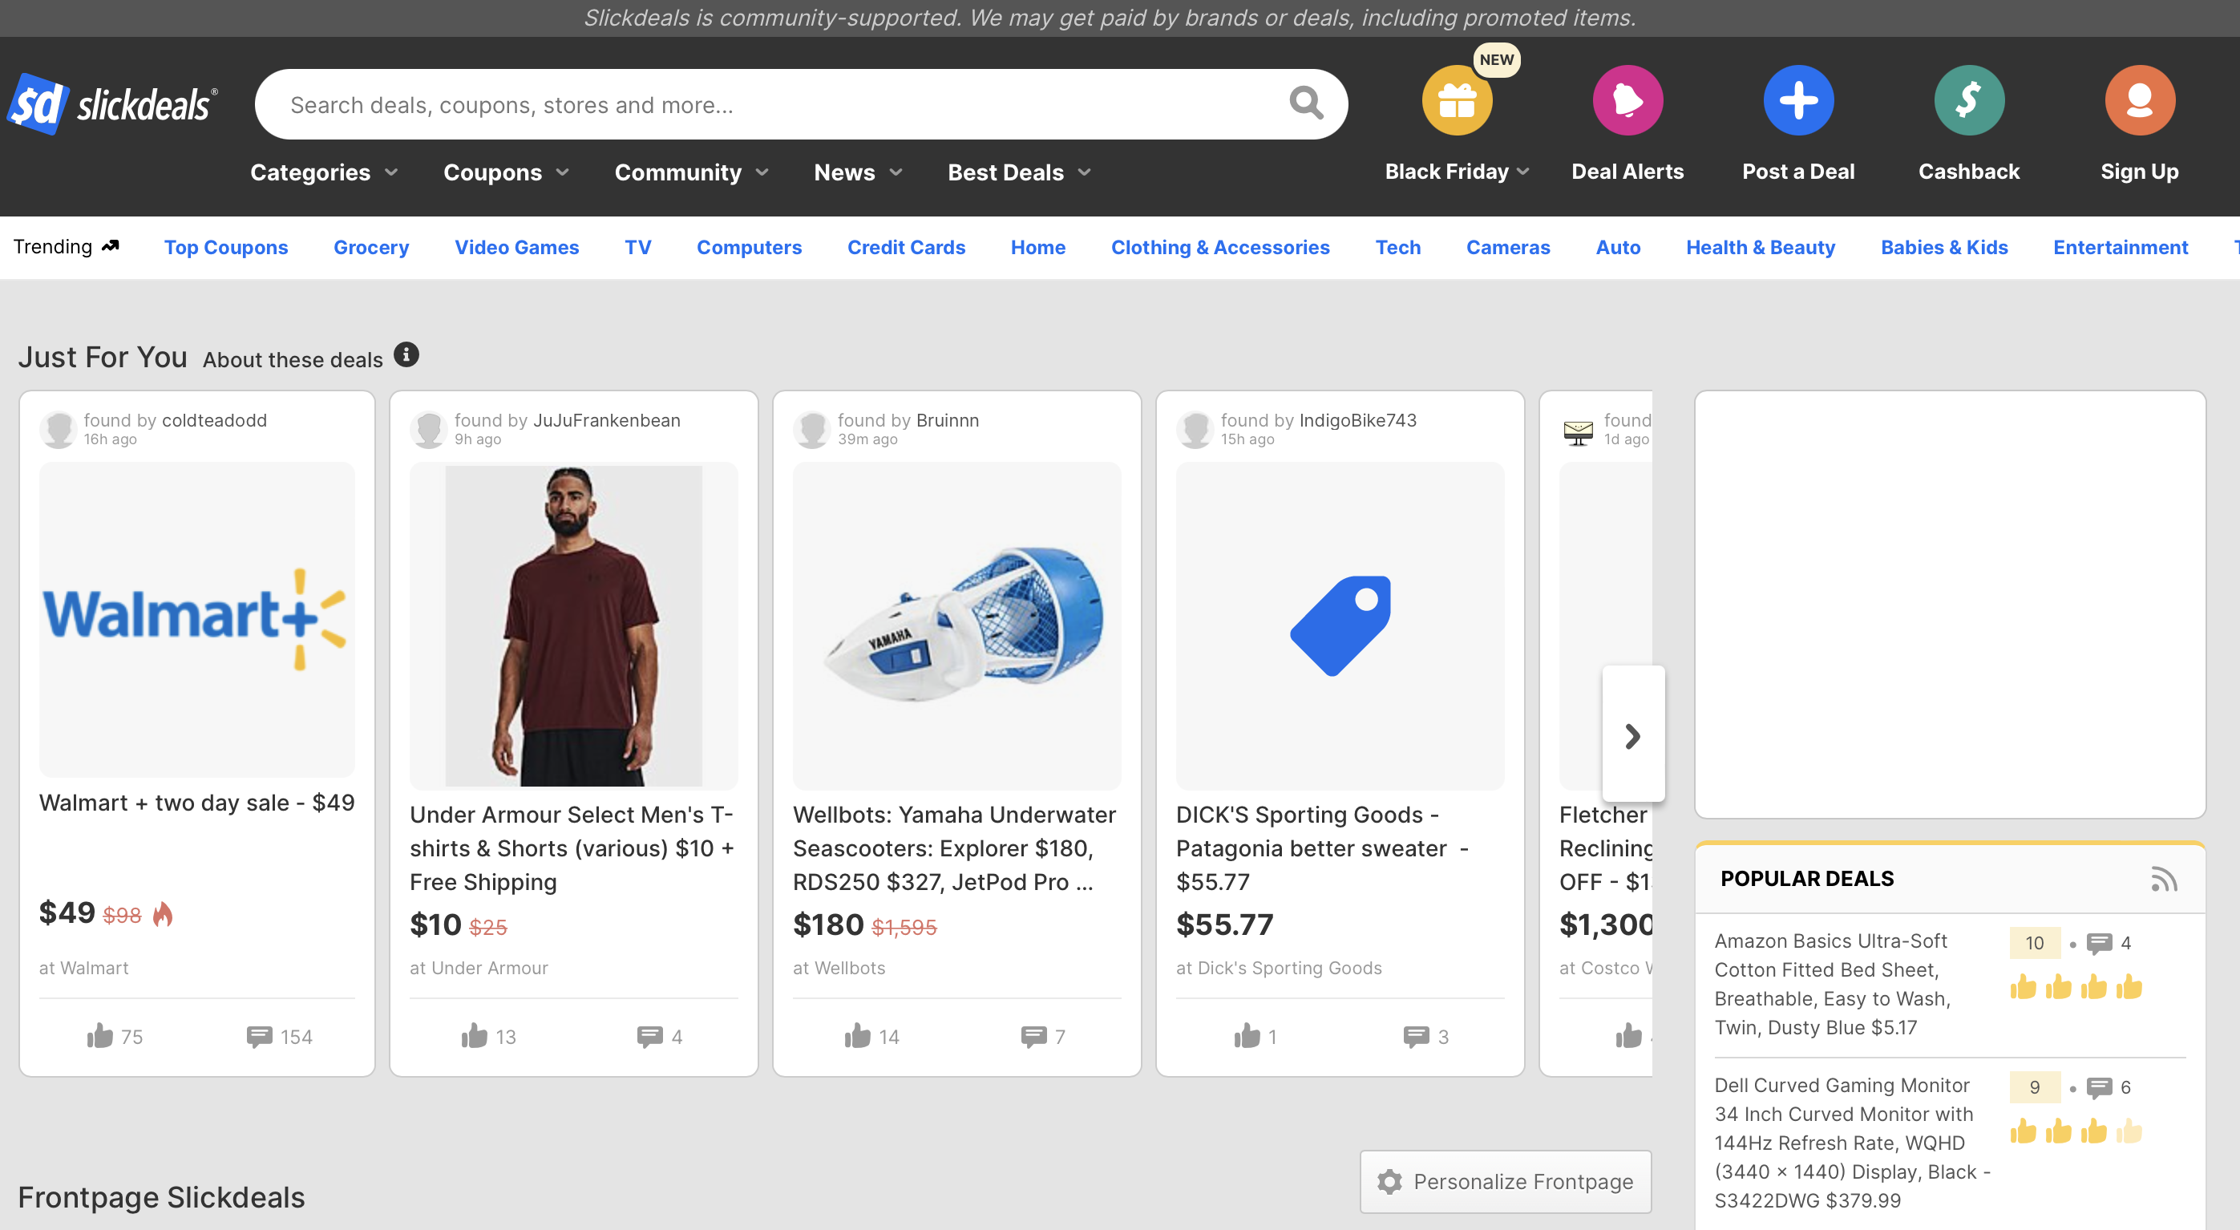The image size is (2240, 1230).
Task: Click the next arrow on the deals carousel
Action: click(x=1632, y=736)
